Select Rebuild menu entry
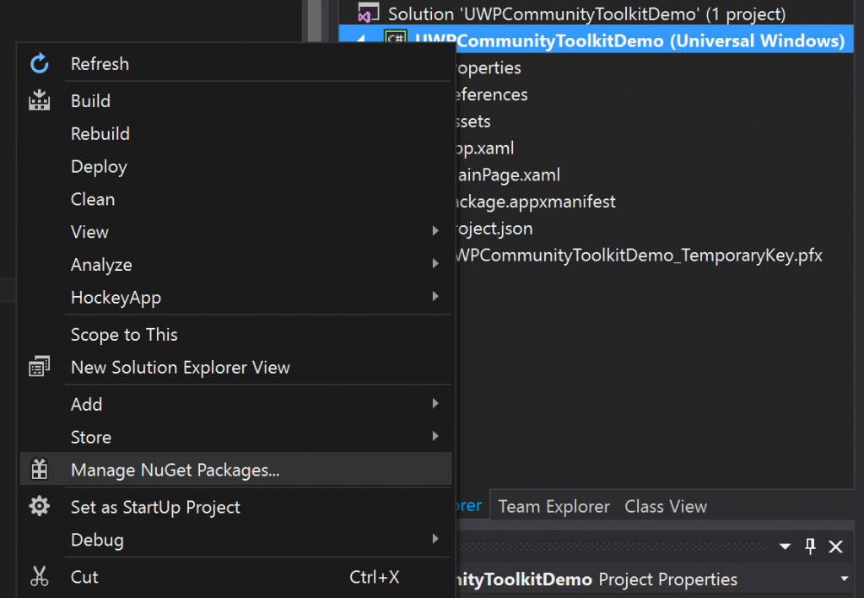864x598 pixels. pos(236,134)
